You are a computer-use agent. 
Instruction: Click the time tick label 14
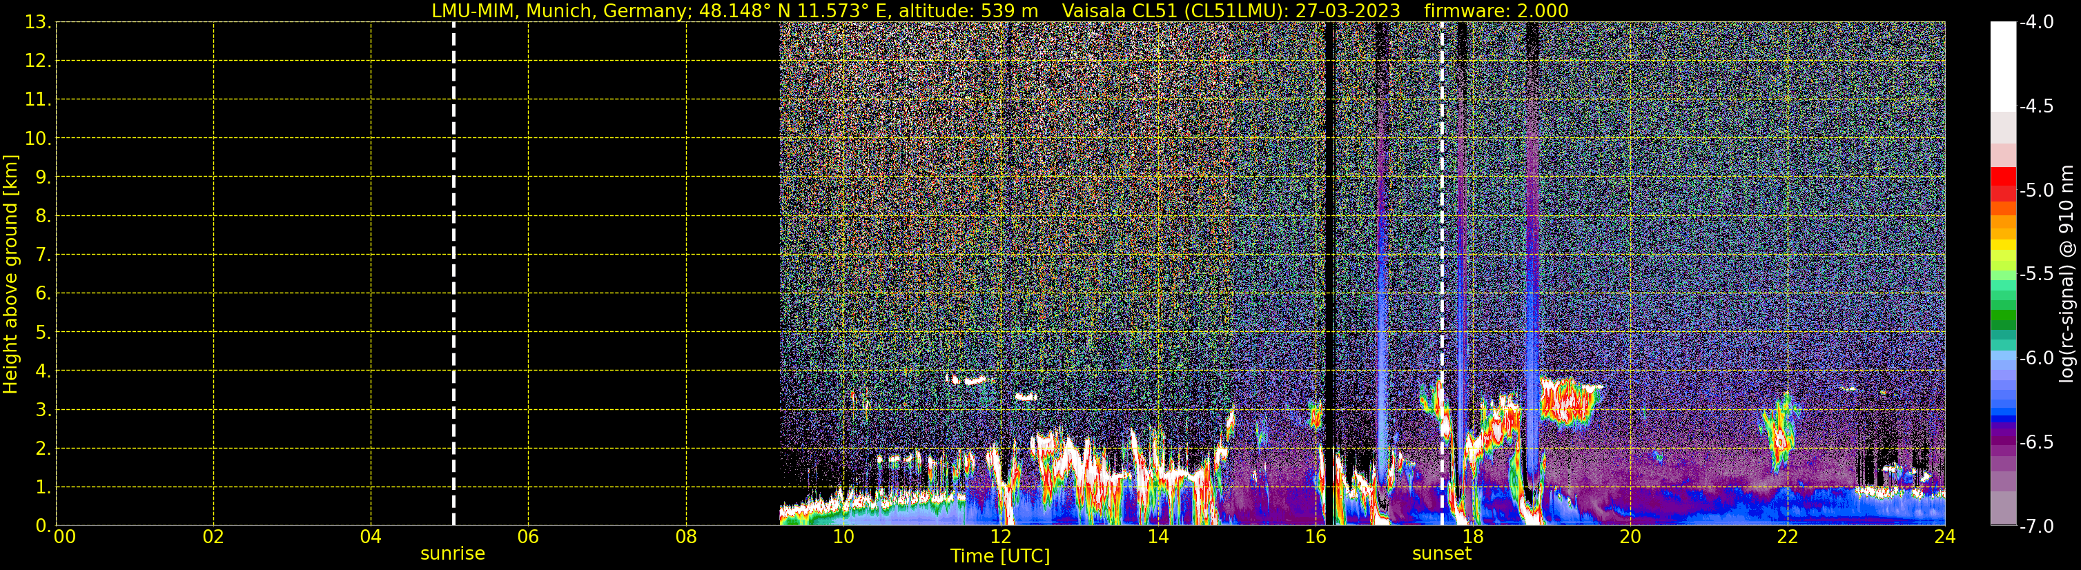(x=1158, y=537)
